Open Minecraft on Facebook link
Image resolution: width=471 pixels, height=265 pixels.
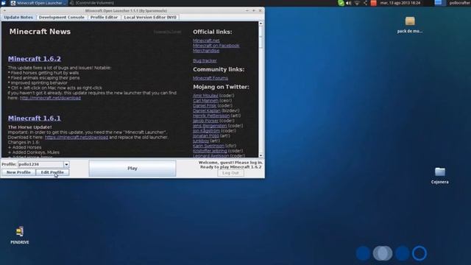216,46
